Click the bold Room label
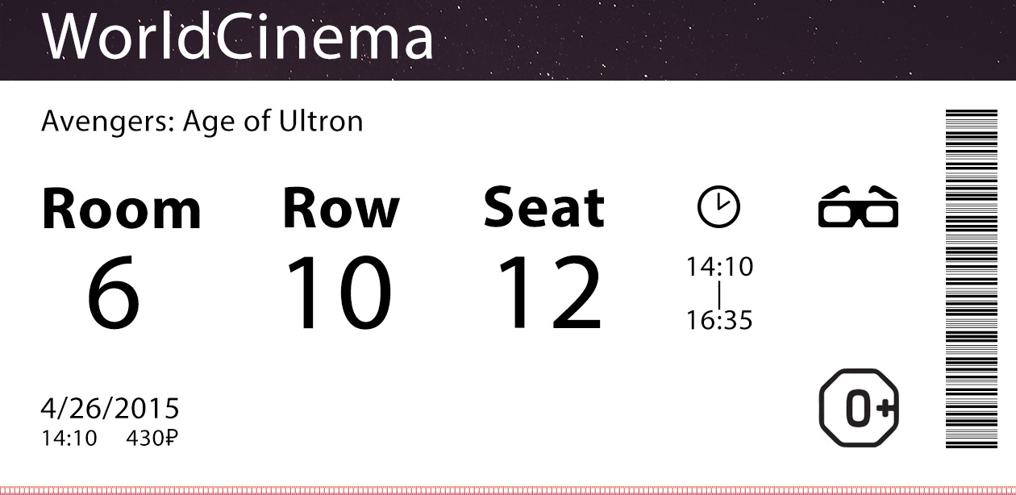 tap(121, 208)
